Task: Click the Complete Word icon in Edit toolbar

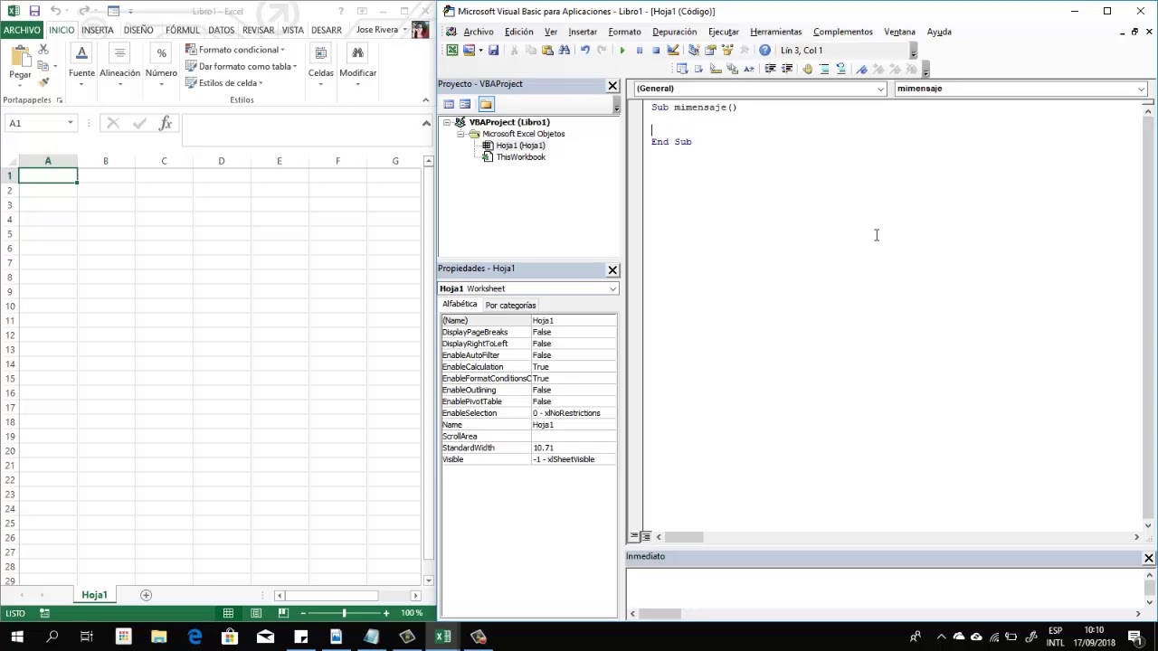Action: (749, 69)
